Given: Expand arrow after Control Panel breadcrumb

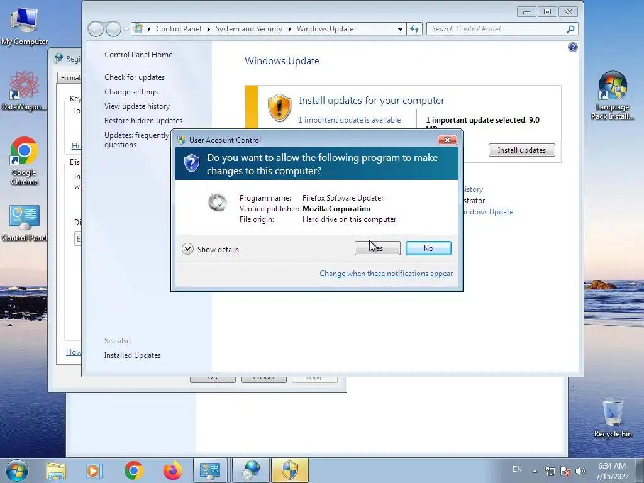Looking at the screenshot, I should 209,29.
